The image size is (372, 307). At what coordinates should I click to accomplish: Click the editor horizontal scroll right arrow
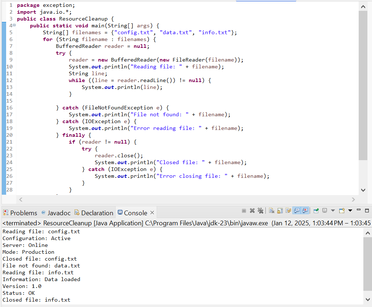tap(353, 200)
